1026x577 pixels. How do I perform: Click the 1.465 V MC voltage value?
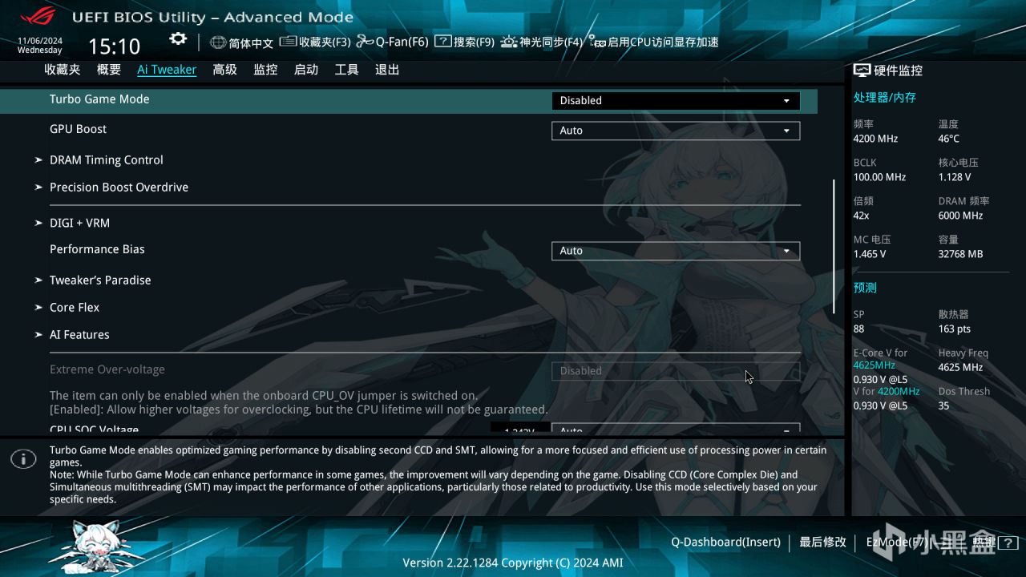point(870,254)
